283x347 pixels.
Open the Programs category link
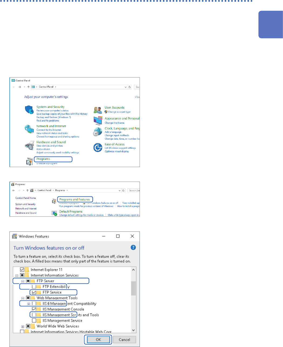(x=43, y=159)
